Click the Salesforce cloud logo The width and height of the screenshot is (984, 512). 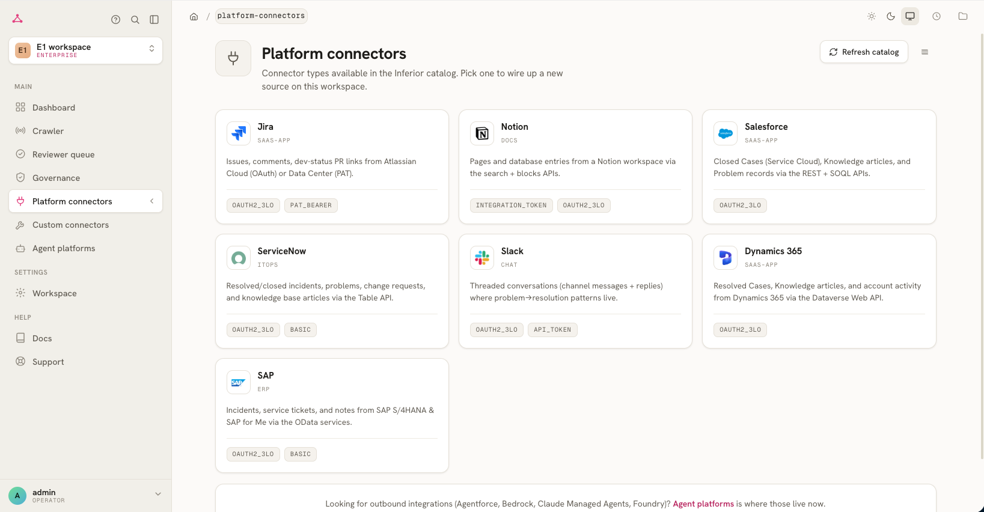click(x=726, y=133)
